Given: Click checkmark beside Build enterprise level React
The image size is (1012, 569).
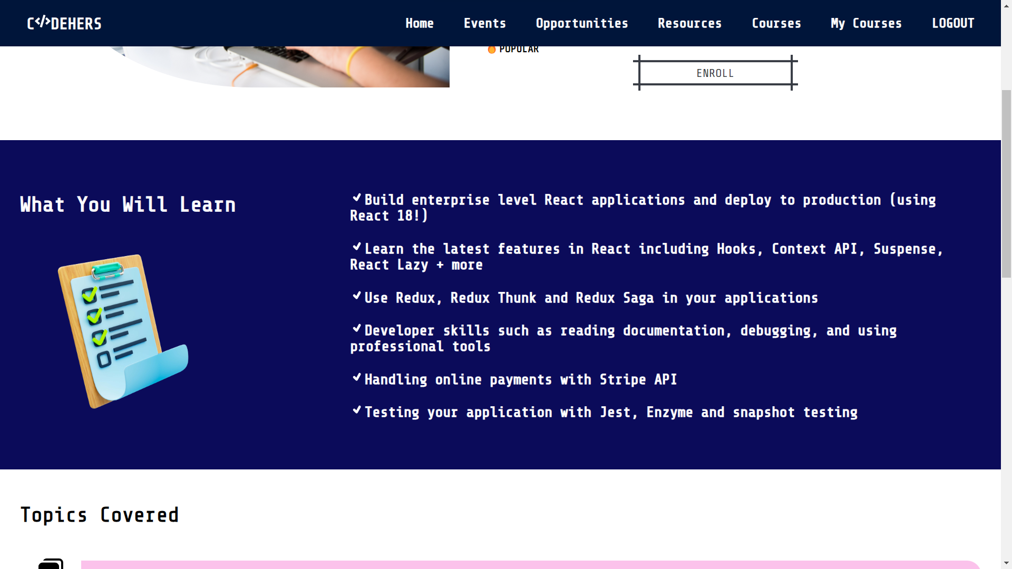Looking at the screenshot, I should [357, 198].
